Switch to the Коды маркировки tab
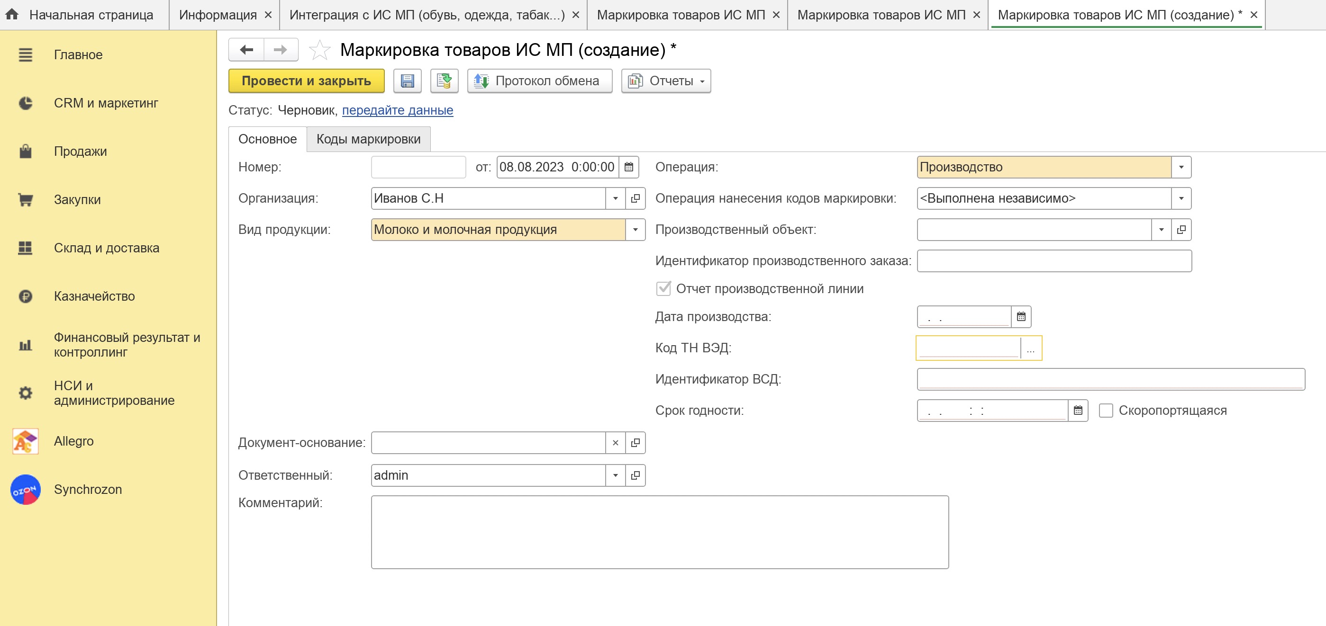The image size is (1326, 626). [369, 139]
